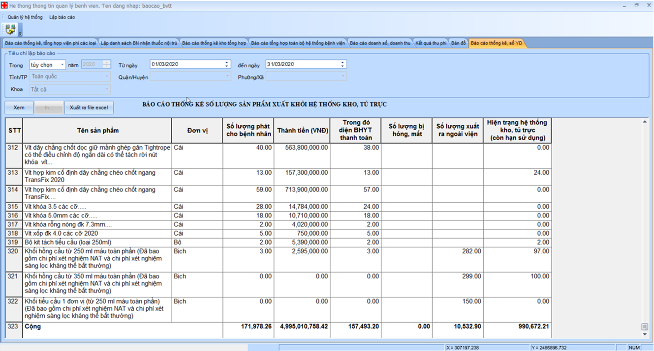Click the amount 563,800,000.00
The image size is (654, 351).
(x=307, y=147)
